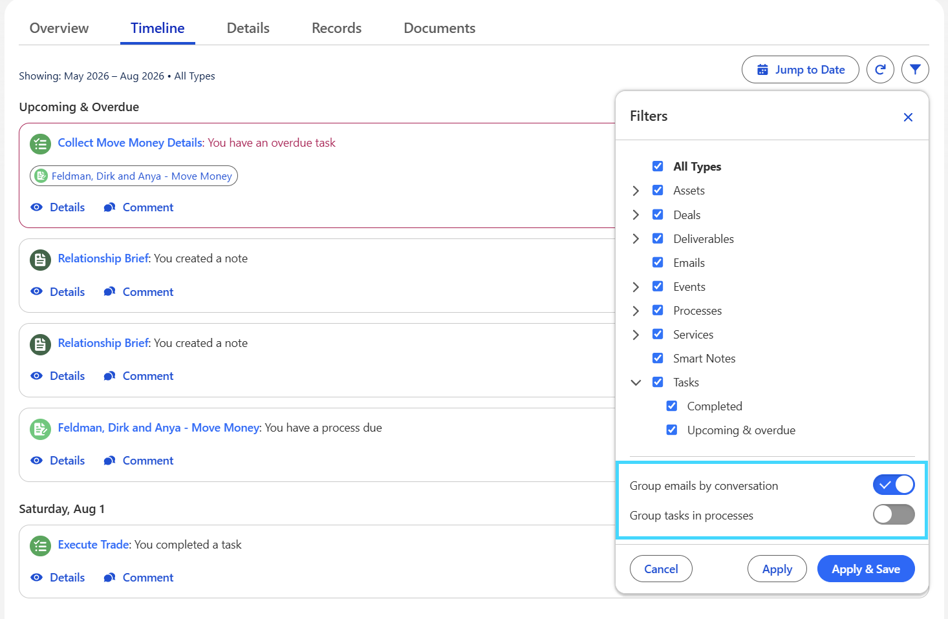Image resolution: width=948 pixels, height=619 pixels.
Task: Click the Apply button
Action: pos(777,569)
